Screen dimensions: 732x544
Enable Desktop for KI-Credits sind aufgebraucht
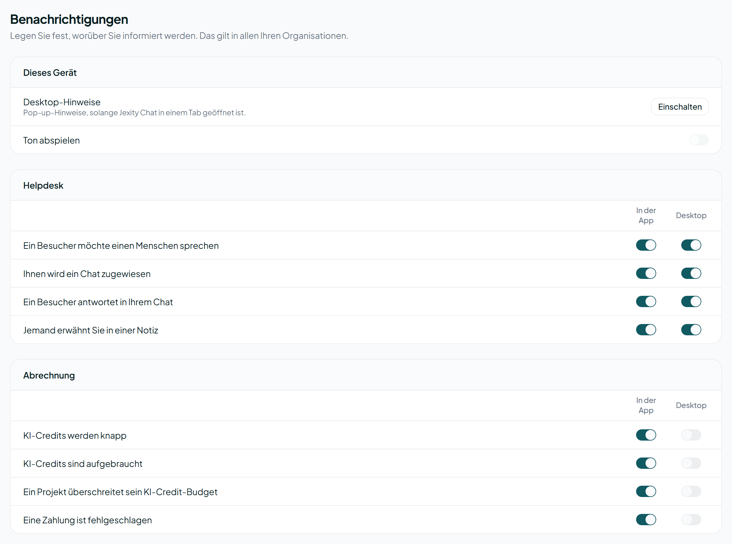click(691, 464)
